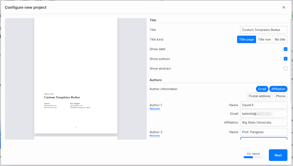293x166 pixels.
Task: Toggle the Email author information chip
Action: click(262, 89)
